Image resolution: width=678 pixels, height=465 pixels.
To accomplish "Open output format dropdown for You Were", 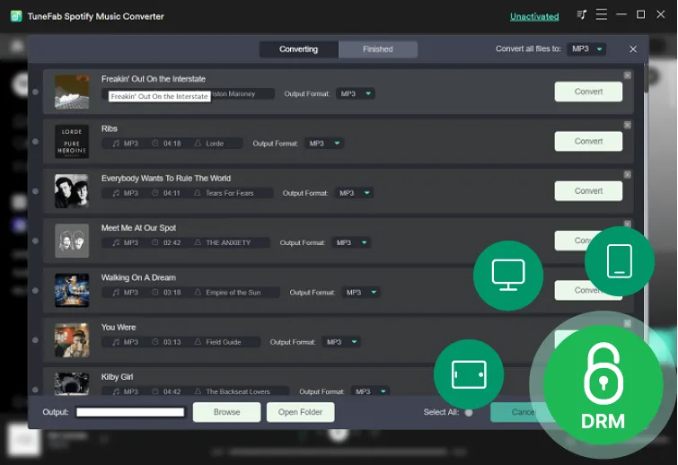I will click(341, 342).
